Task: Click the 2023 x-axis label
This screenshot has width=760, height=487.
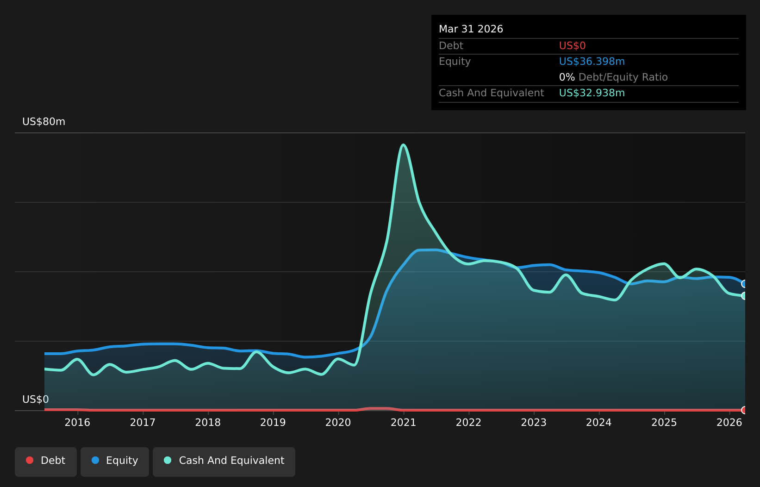Action: point(534,422)
